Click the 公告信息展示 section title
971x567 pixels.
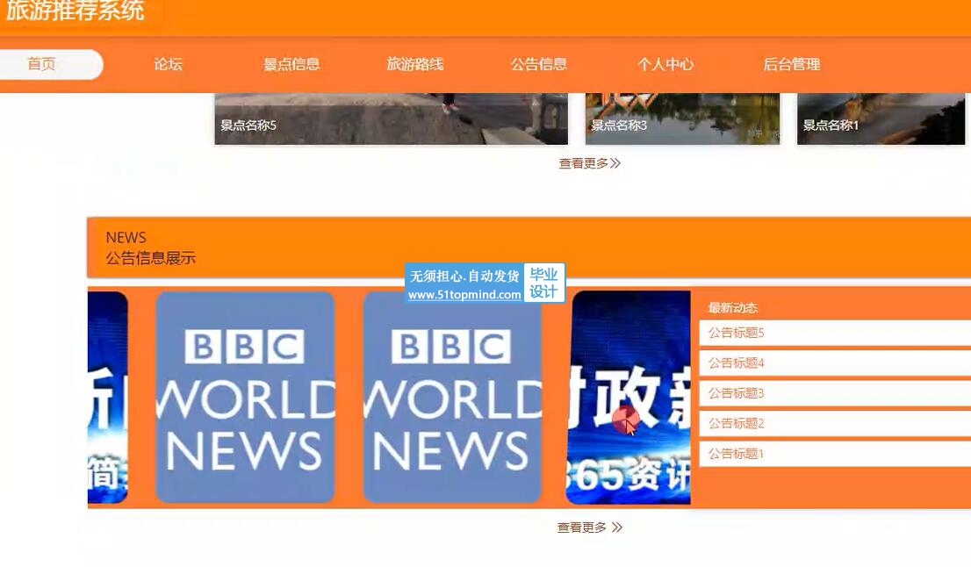pyautogui.click(x=150, y=258)
